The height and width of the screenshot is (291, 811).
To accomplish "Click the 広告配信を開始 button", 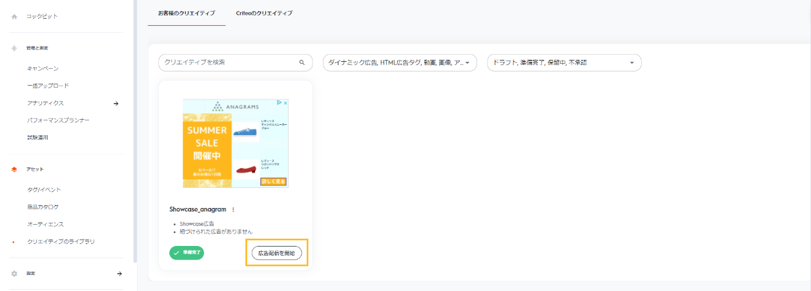I will click(276, 253).
